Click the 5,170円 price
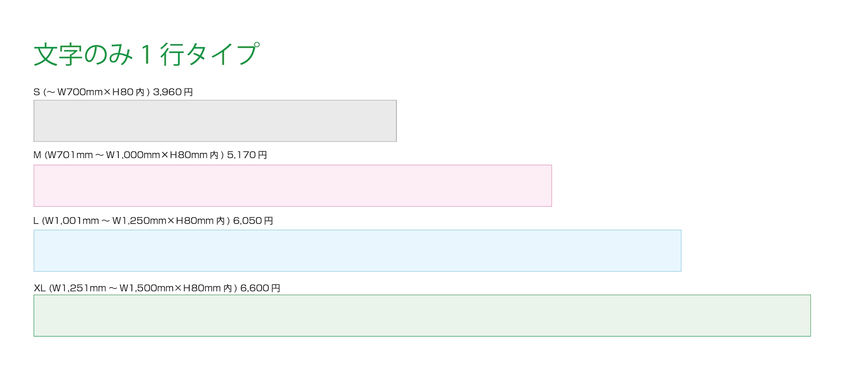The height and width of the screenshot is (376, 844). pos(247,155)
